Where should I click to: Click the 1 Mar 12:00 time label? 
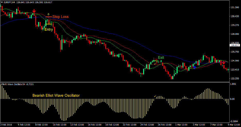[x=181, y=124]
